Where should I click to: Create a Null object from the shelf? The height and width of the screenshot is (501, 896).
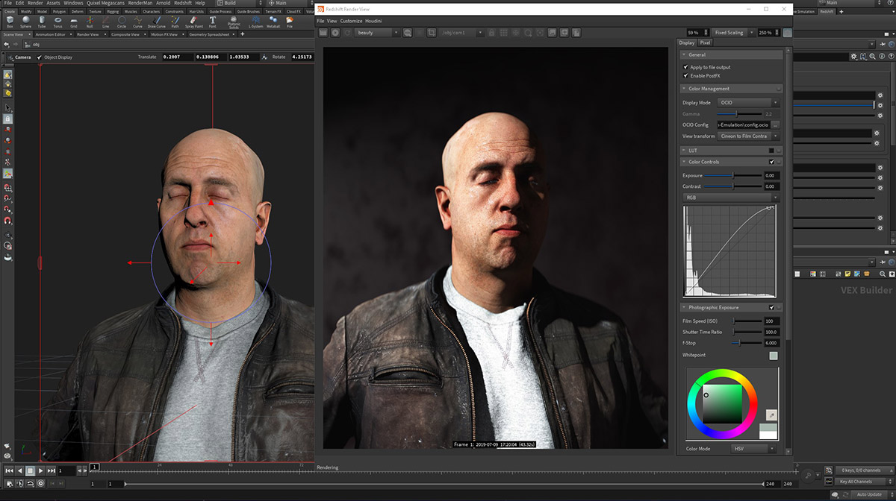(90, 22)
